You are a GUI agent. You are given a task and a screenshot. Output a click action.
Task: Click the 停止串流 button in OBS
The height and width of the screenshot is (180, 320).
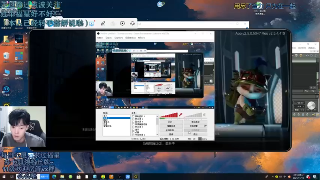[195, 122]
